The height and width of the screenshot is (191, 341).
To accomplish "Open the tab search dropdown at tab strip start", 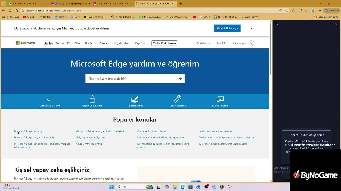I will point(3,4).
